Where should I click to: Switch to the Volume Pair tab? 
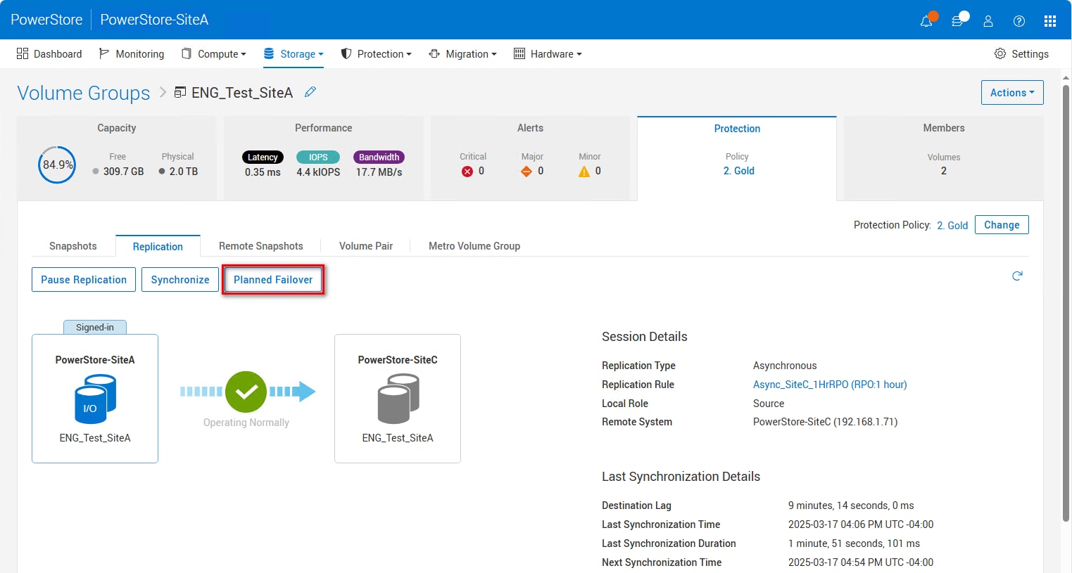click(x=366, y=246)
